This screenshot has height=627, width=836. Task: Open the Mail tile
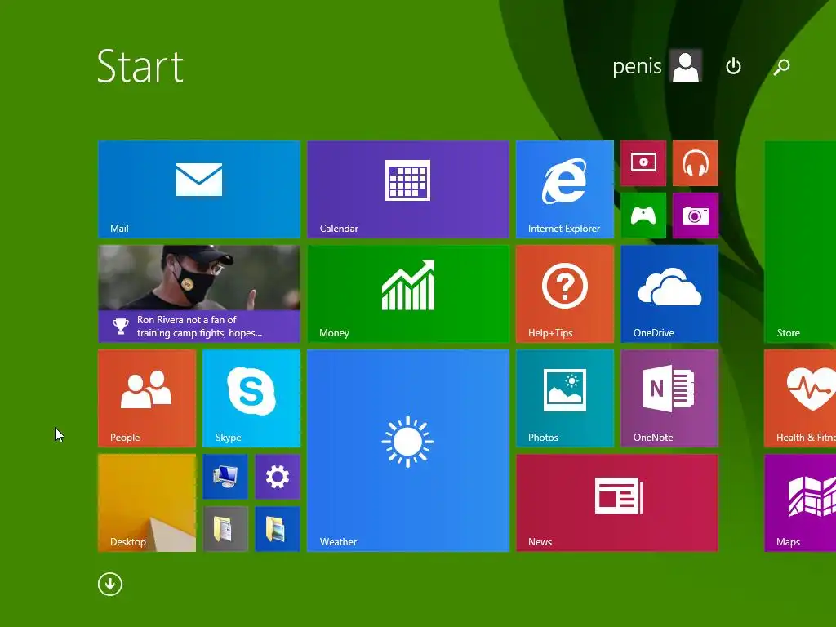coord(199,189)
